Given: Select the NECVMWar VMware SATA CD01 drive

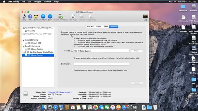Looking at the screenshot, I should pyautogui.click(x=38, y=34).
